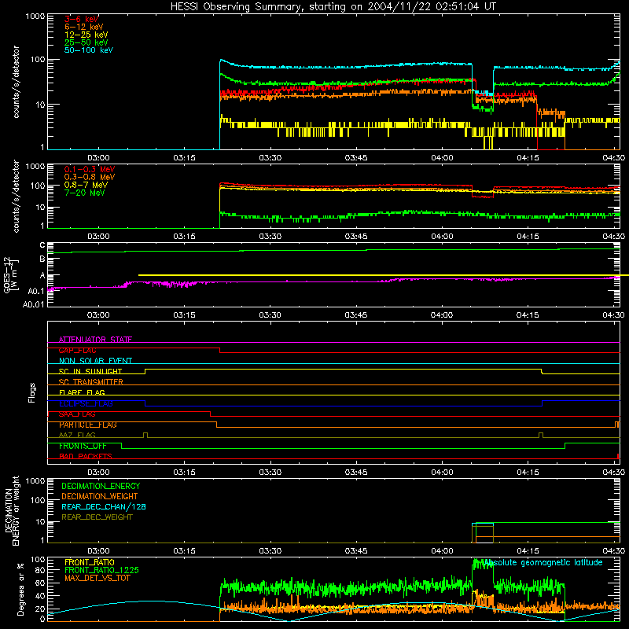Click the '0.8-7 MeV' legend entry

[86, 185]
